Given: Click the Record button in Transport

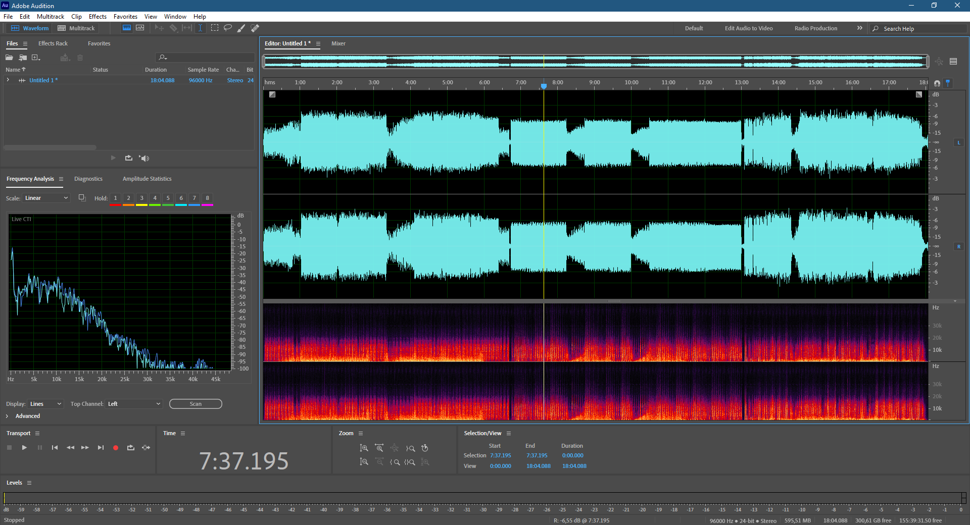Looking at the screenshot, I should coord(116,448).
